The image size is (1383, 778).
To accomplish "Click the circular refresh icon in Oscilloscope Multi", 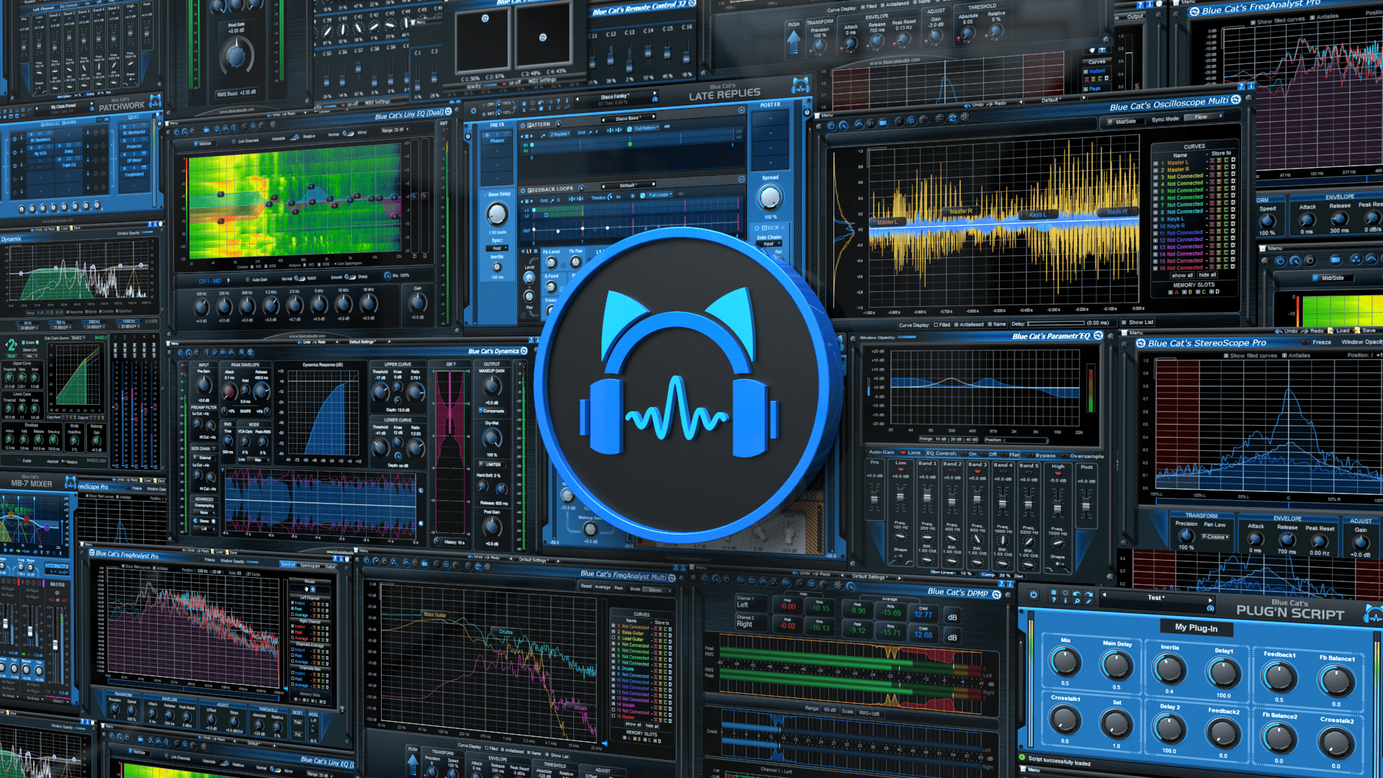I will pos(953,118).
